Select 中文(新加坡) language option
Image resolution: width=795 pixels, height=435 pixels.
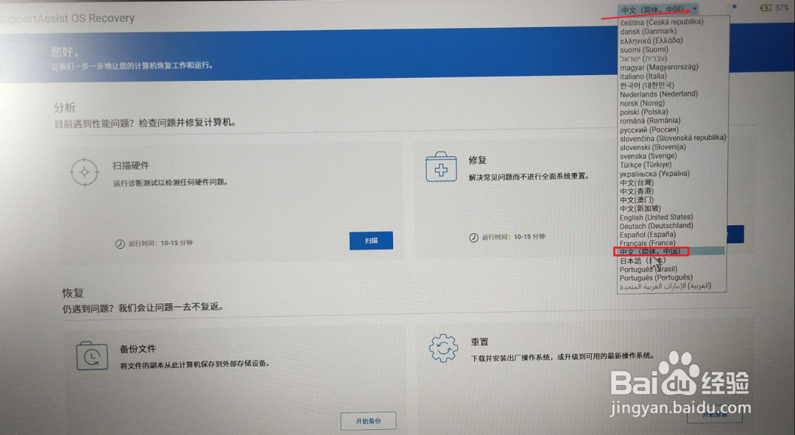pyautogui.click(x=640, y=208)
